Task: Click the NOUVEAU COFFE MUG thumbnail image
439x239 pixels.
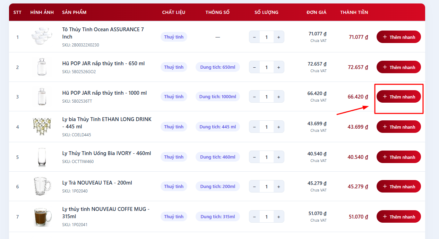Action: point(42,217)
